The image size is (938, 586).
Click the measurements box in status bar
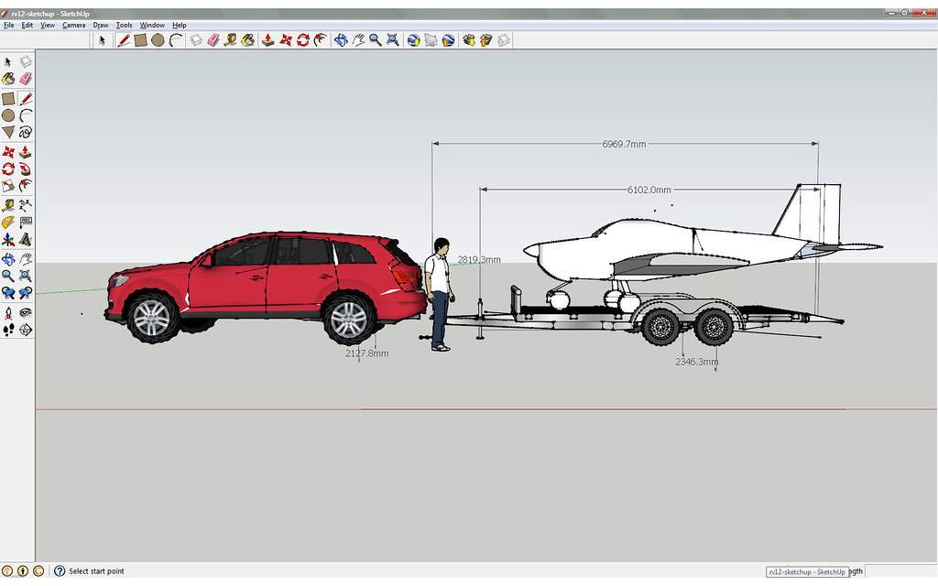(x=900, y=571)
